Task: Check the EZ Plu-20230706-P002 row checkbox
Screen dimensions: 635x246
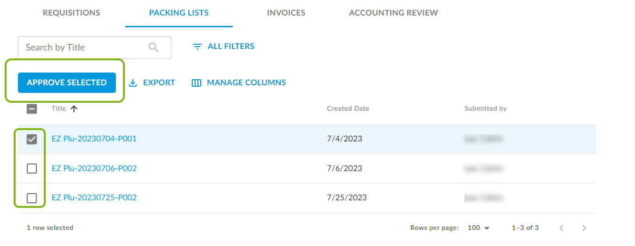Action: [x=32, y=168]
